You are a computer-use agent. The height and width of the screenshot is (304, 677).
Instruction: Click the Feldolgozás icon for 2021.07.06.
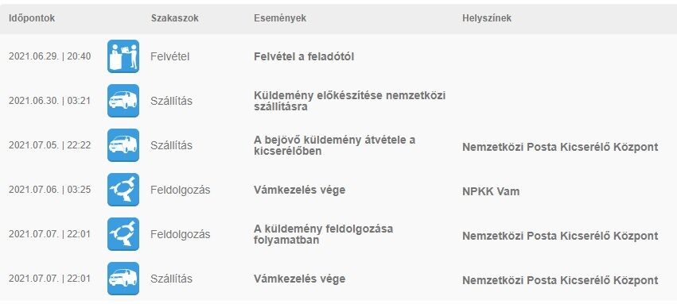123,190
